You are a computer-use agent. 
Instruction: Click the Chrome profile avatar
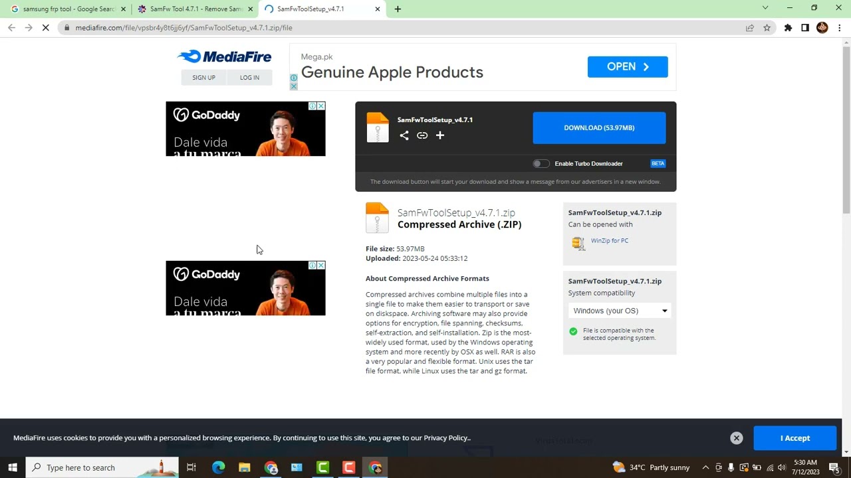click(x=822, y=28)
